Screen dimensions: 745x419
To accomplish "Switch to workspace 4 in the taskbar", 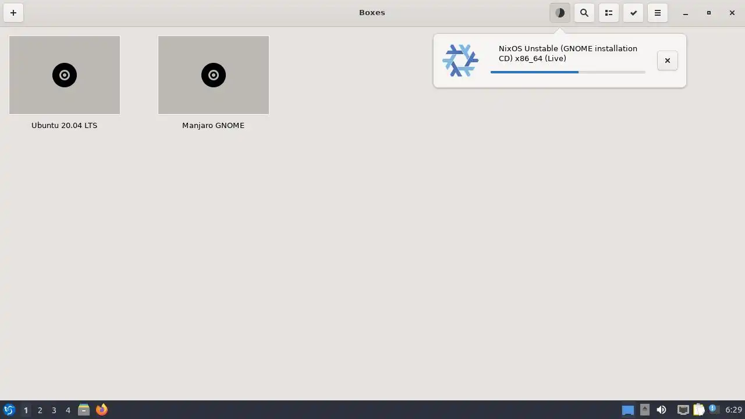I will pos(68,410).
